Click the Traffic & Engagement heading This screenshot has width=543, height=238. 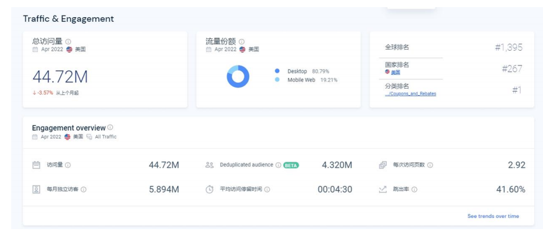[x=68, y=19]
